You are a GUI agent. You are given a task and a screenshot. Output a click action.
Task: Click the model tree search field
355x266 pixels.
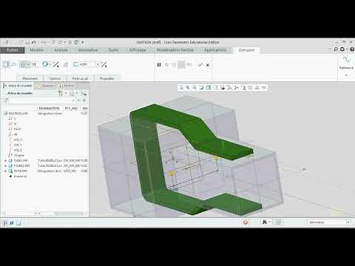(x=42, y=100)
